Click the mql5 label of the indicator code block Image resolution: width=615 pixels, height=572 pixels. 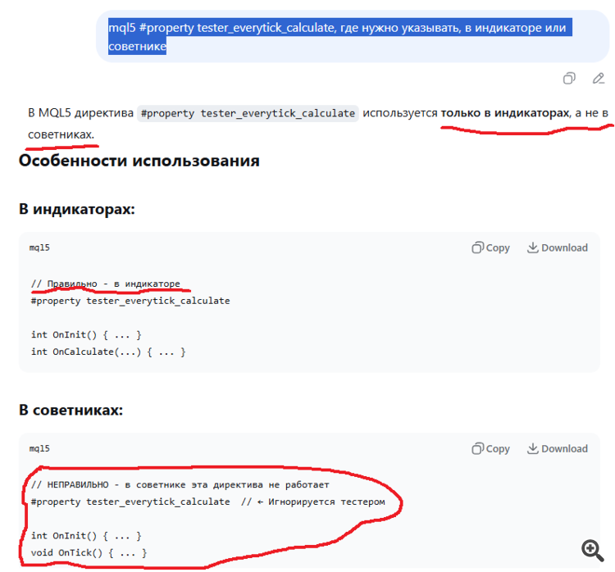pyautogui.click(x=39, y=247)
